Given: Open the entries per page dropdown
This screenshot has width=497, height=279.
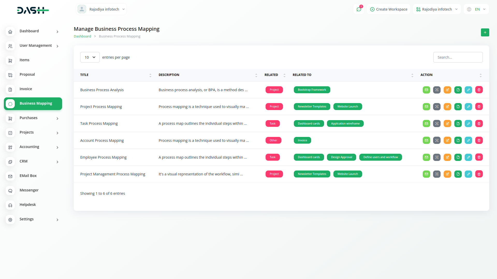Looking at the screenshot, I should (x=90, y=57).
